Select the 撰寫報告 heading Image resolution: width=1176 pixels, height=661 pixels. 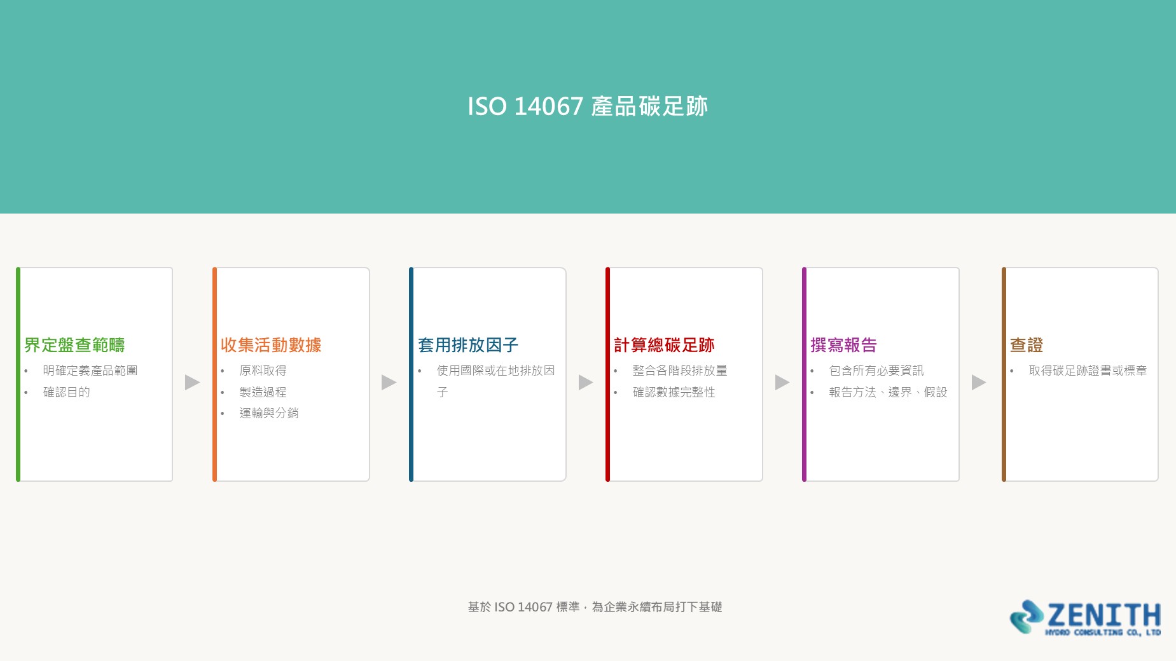pos(843,345)
